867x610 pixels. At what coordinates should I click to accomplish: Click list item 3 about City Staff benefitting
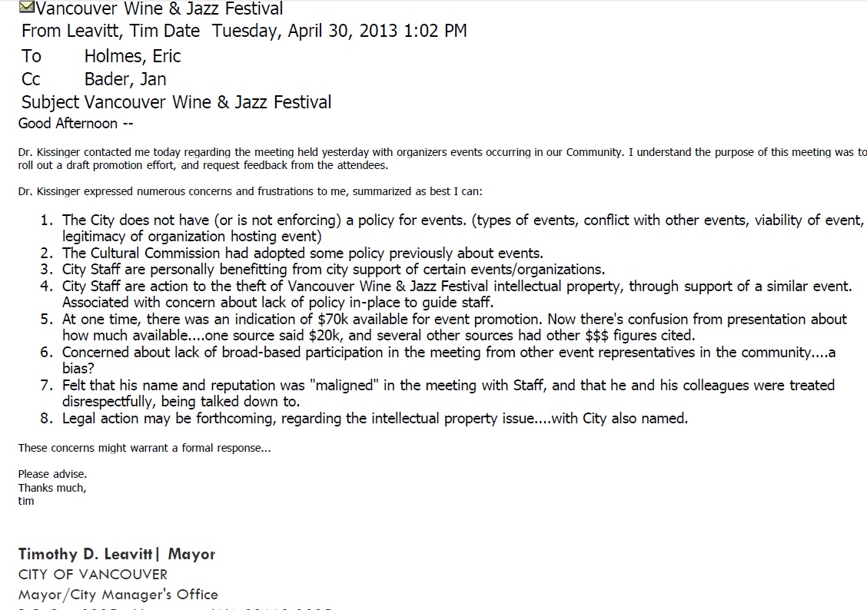tap(323, 270)
